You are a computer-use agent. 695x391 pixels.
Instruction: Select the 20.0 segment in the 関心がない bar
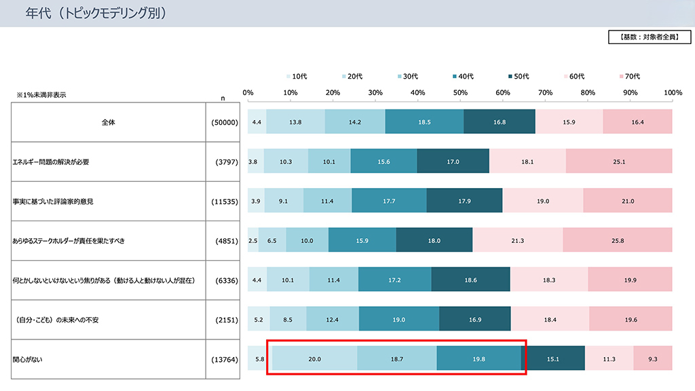coord(314,359)
